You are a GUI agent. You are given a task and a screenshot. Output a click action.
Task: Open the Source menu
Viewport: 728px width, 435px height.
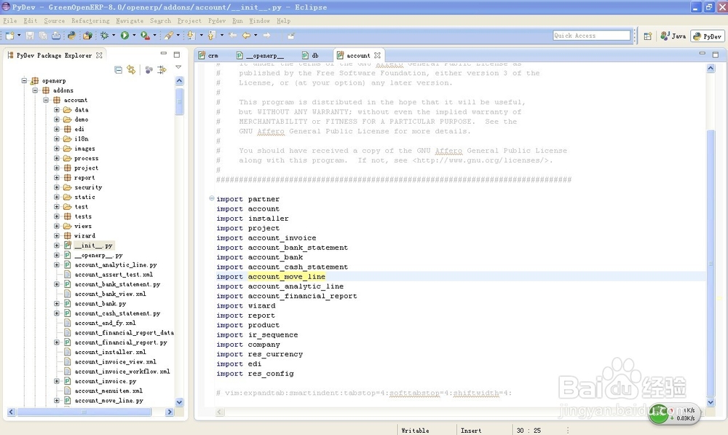click(x=55, y=21)
